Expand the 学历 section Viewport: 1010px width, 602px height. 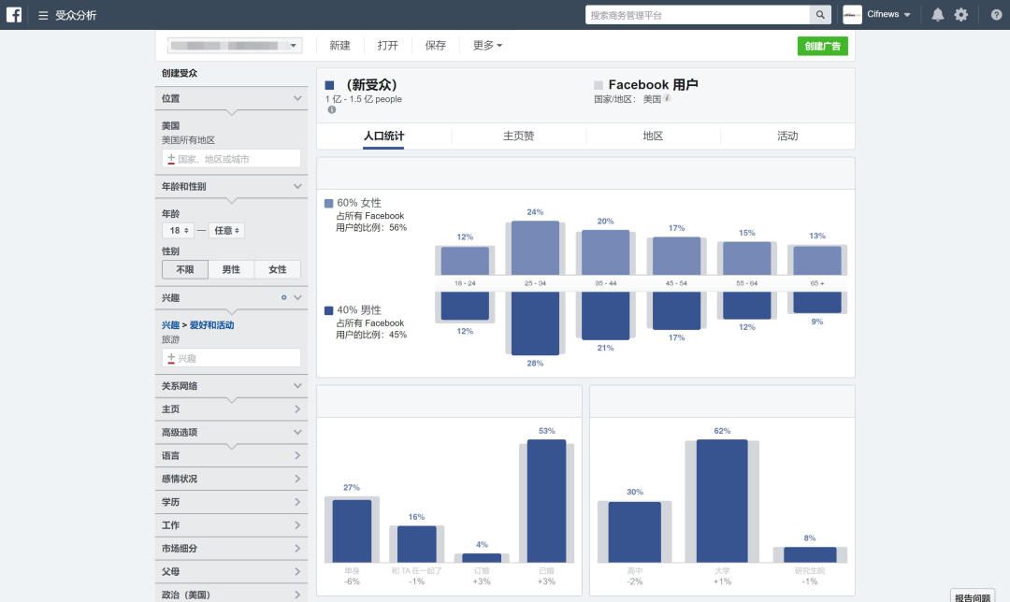pyautogui.click(x=231, y=502)
